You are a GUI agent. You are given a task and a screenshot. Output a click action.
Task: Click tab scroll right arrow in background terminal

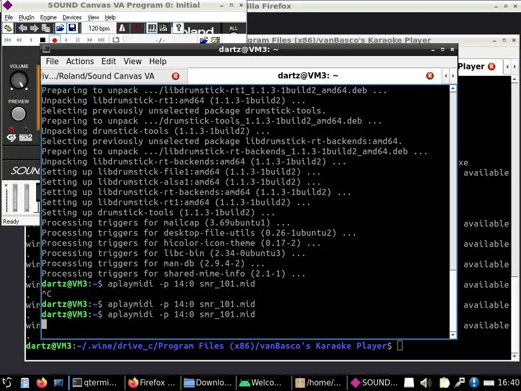[515, 67]
